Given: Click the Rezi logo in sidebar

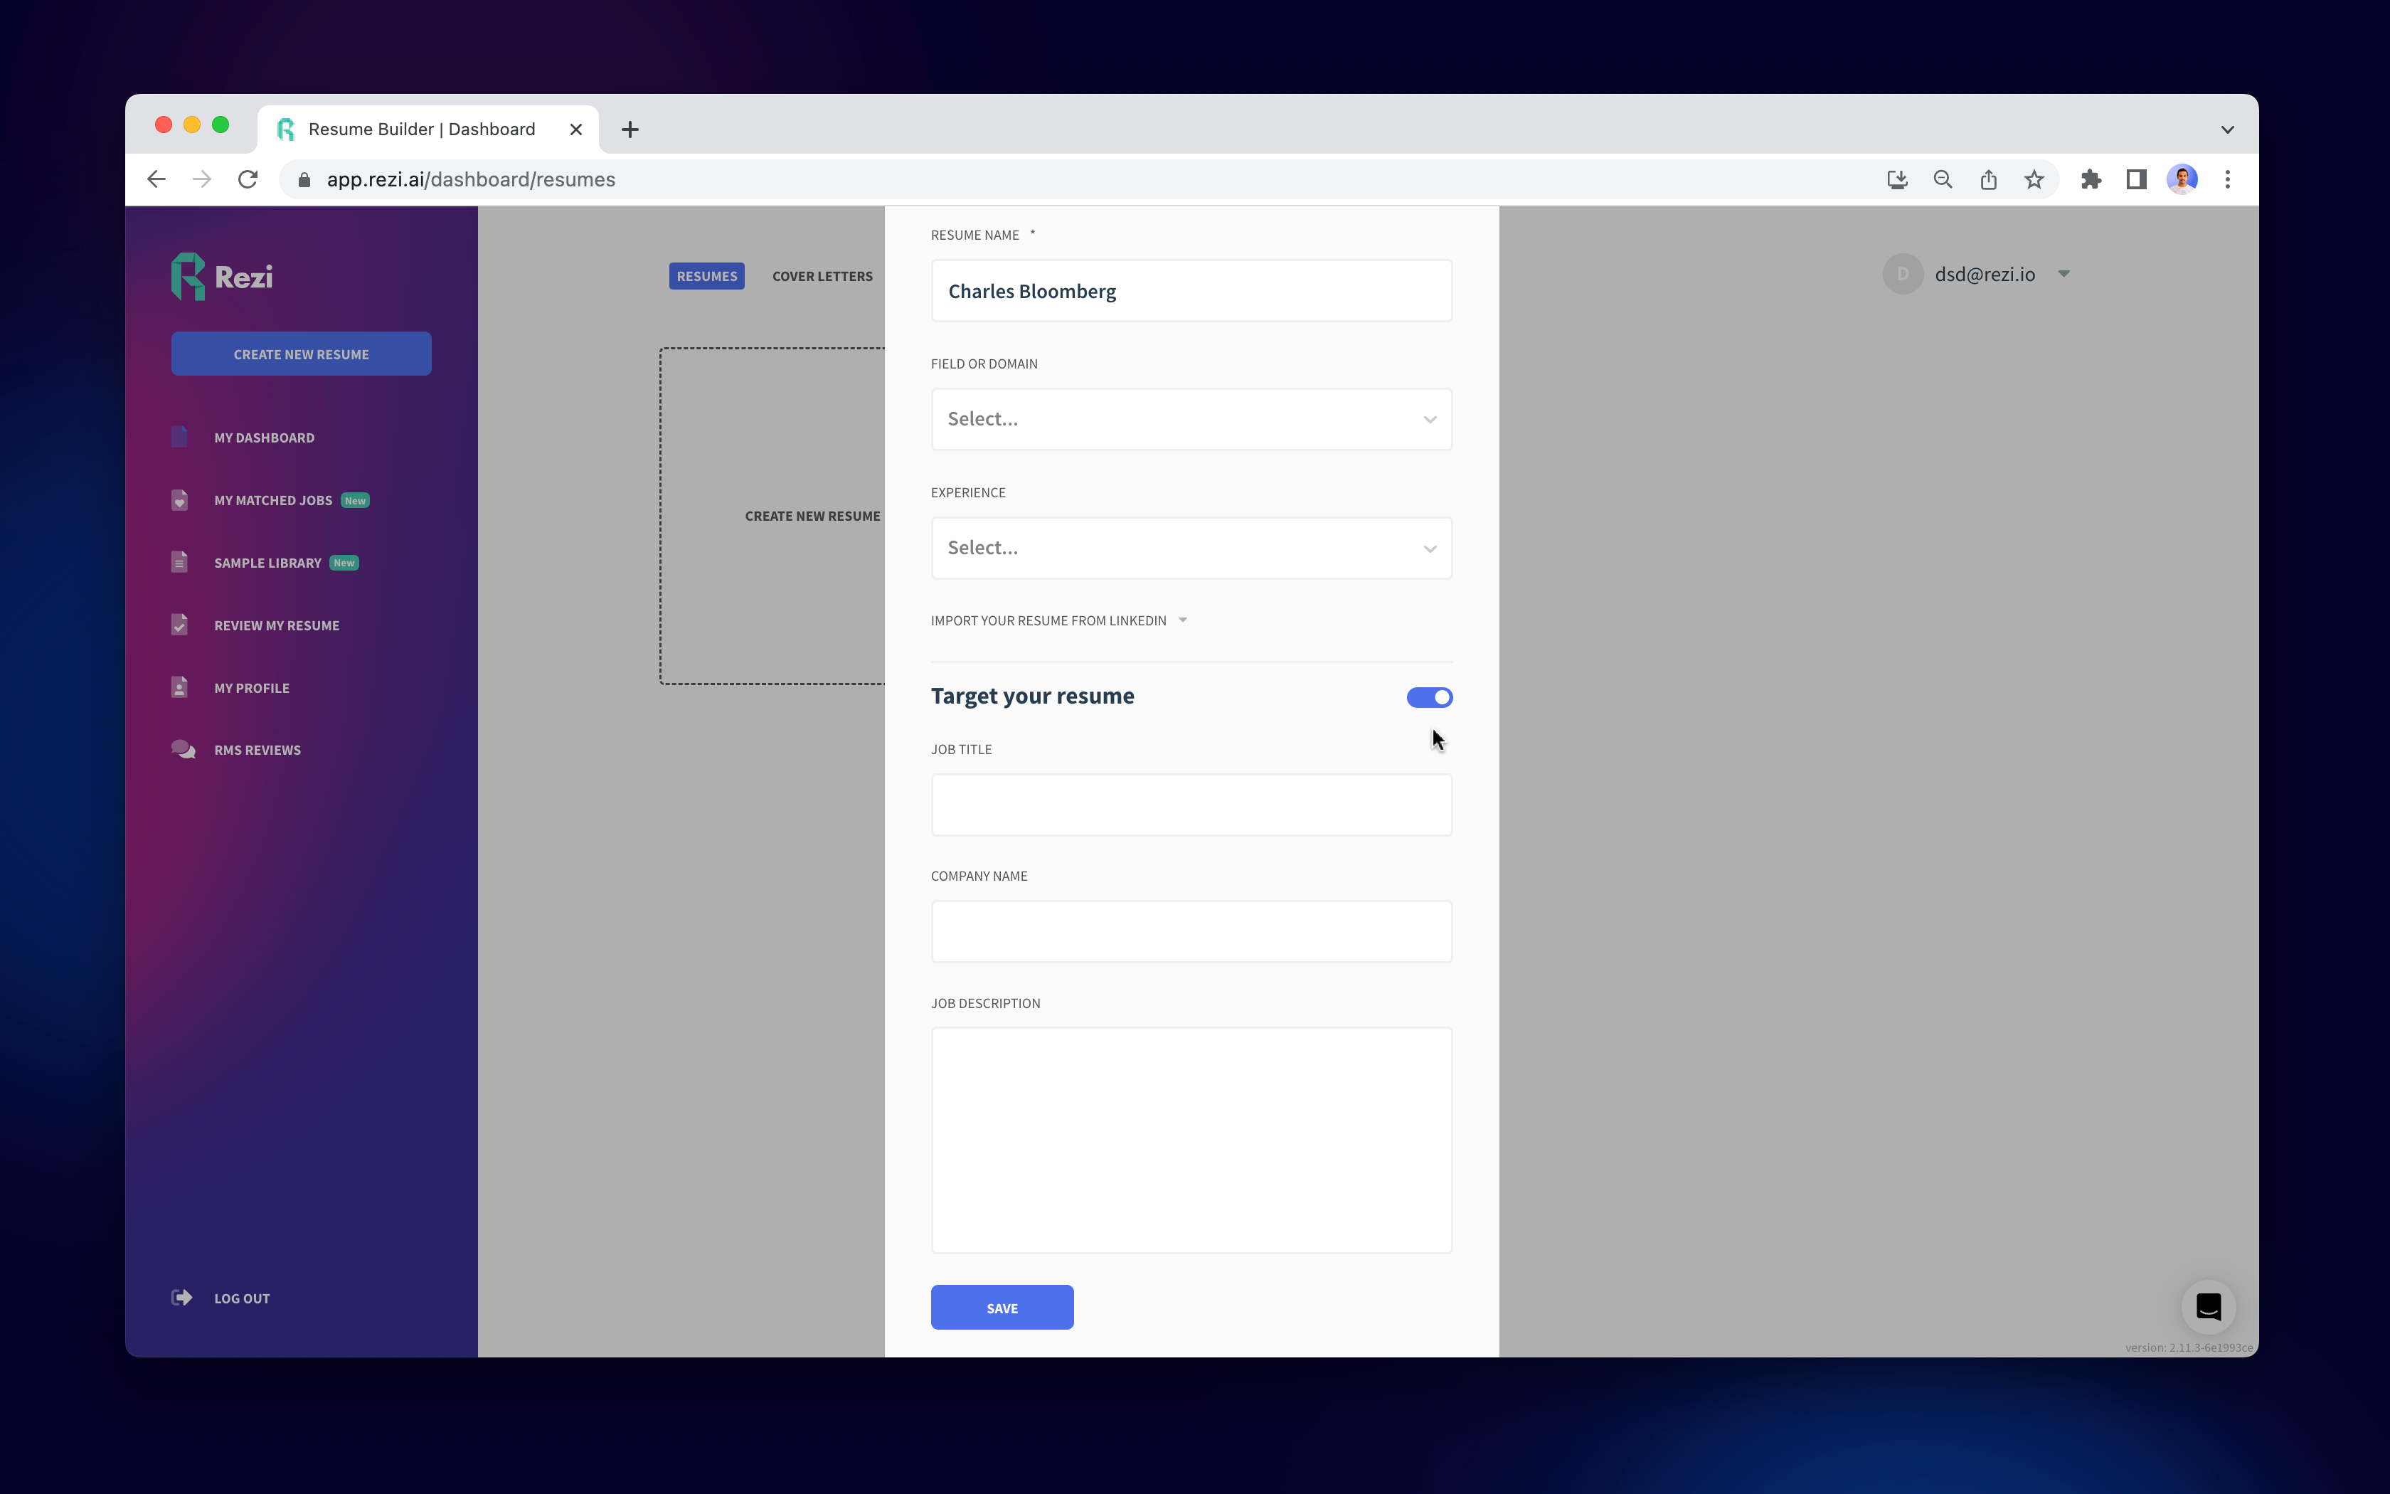Looking at the screenshot, I should click(222, 277).
